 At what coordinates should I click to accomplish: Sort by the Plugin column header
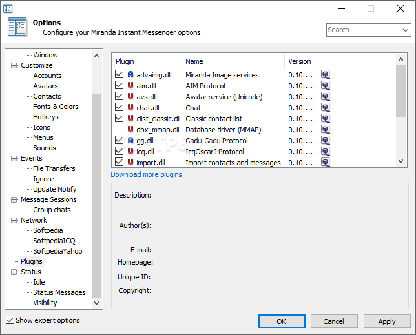pos(147,61)
